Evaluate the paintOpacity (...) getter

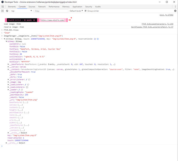click(26, 113)
